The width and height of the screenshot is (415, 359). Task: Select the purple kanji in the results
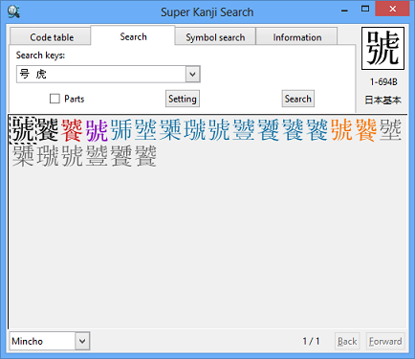[x=97, y=130]
